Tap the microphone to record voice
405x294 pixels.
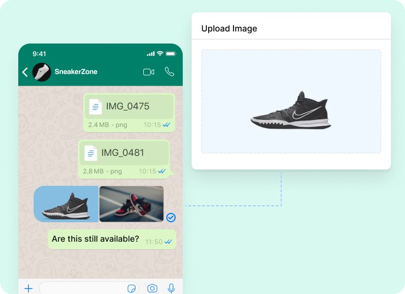coord(171,288)
